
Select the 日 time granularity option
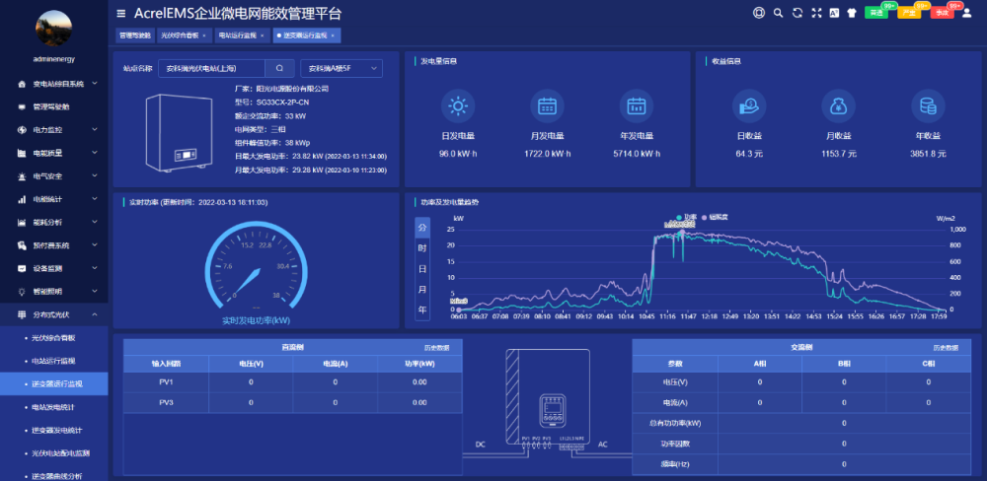coord(422,269)
